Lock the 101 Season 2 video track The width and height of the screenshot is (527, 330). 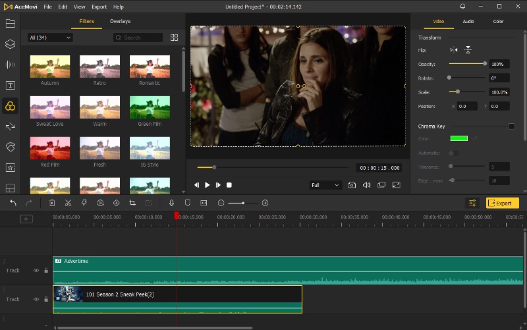click(x=46, y=299)
